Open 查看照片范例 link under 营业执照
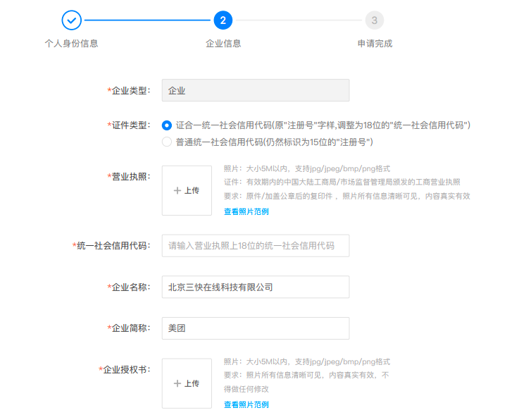Screen dimensions: 519x415 point(246,211)
